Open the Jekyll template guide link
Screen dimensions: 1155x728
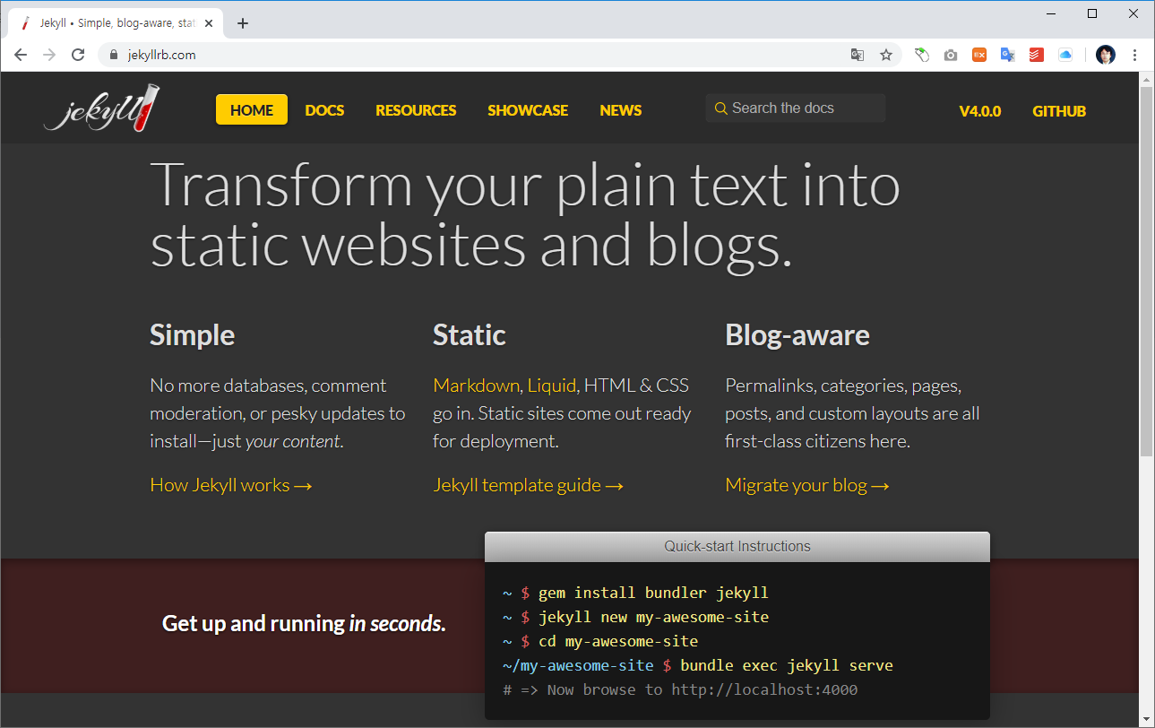[529, 485]
